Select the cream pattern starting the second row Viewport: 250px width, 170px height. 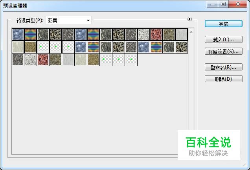pos(18,47)
